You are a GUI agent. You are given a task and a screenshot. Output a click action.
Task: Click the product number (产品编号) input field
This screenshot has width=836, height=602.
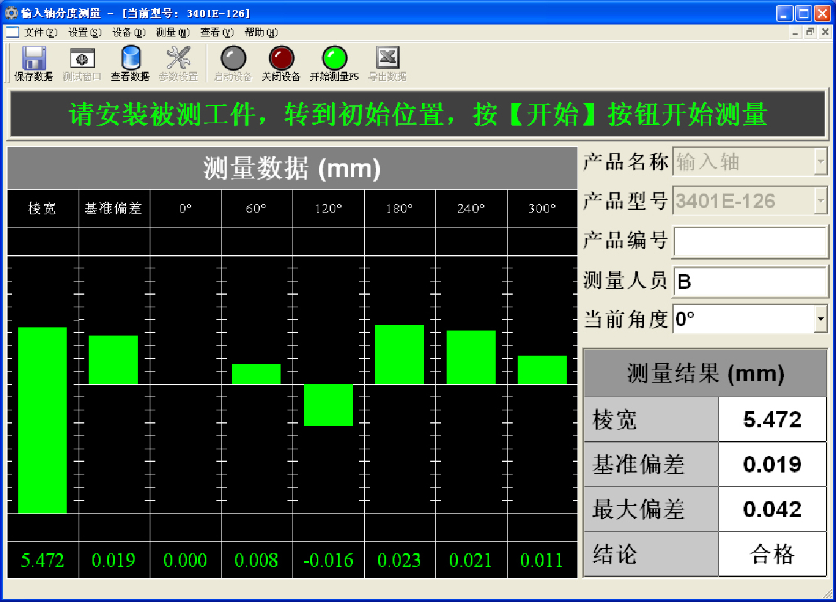point(749,242)
